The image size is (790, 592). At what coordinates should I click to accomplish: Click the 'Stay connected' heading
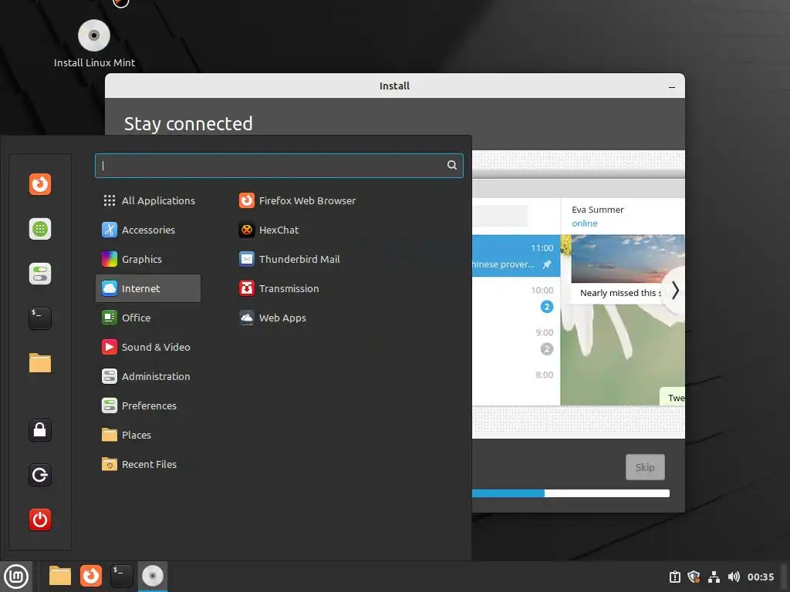point(188,123)
